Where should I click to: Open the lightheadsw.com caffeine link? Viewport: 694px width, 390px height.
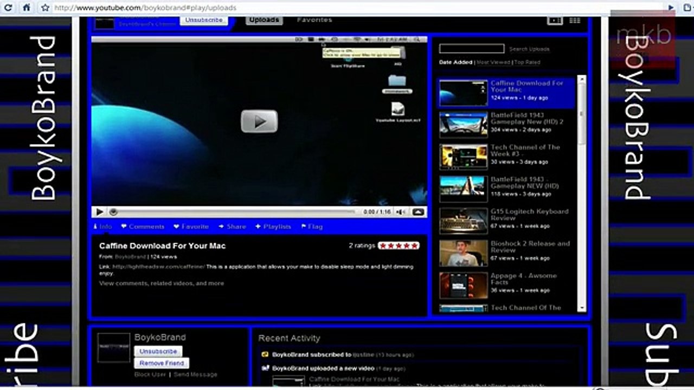pos(158,267)
